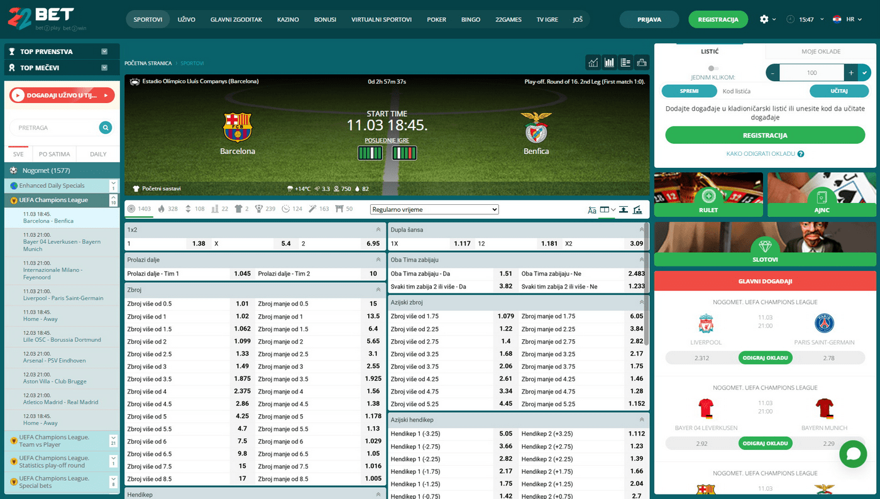Open the KAZINO menu item
The width and height of the screenshot is (880, 499).
coord(288,19)
